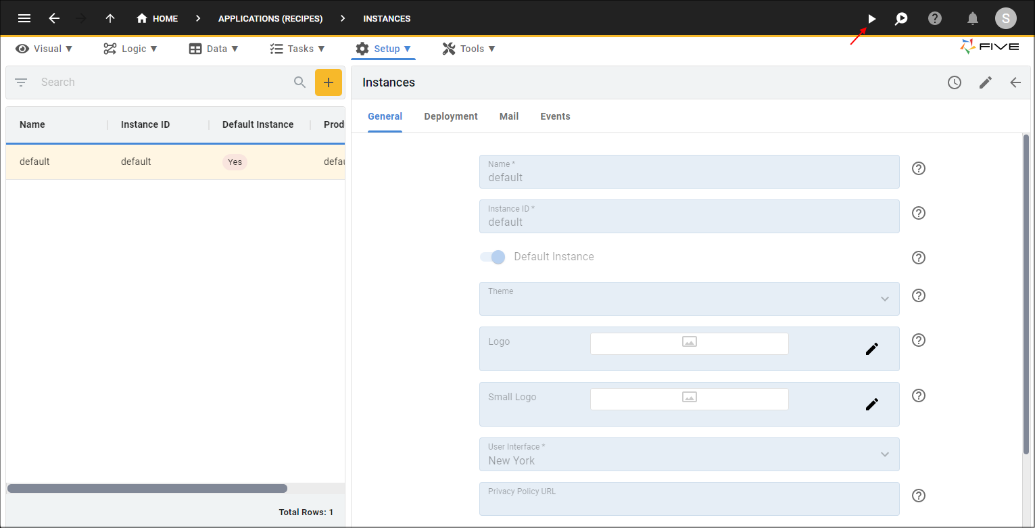The width and height of the screenshot is (1035, 528).
Task: Open the user avatar S menu
Action: click(1006, 18)
